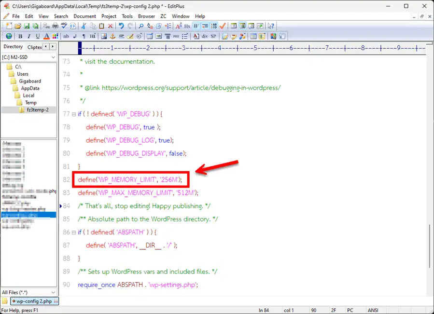Image resolution: width=434 pixels, height=314 pixels.
Task: Select the Temp folder in the tree
Action: [x=30, y=103]
